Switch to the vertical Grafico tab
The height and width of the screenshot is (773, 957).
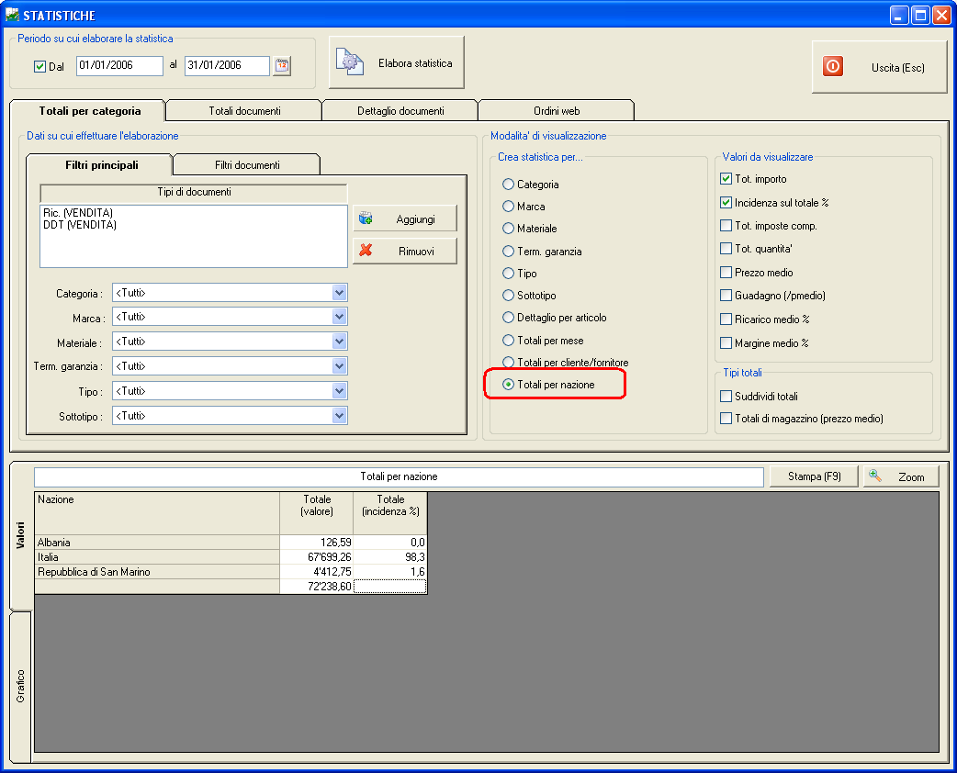tap(20, 686)
